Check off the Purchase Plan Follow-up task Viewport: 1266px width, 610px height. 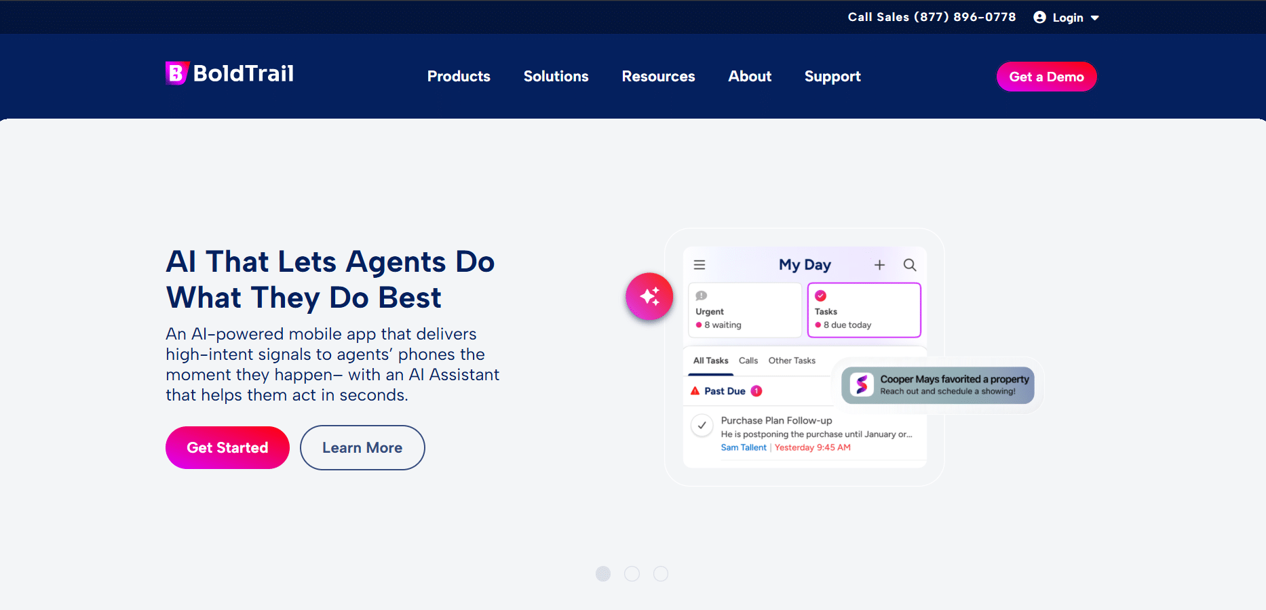click(702, 426)
